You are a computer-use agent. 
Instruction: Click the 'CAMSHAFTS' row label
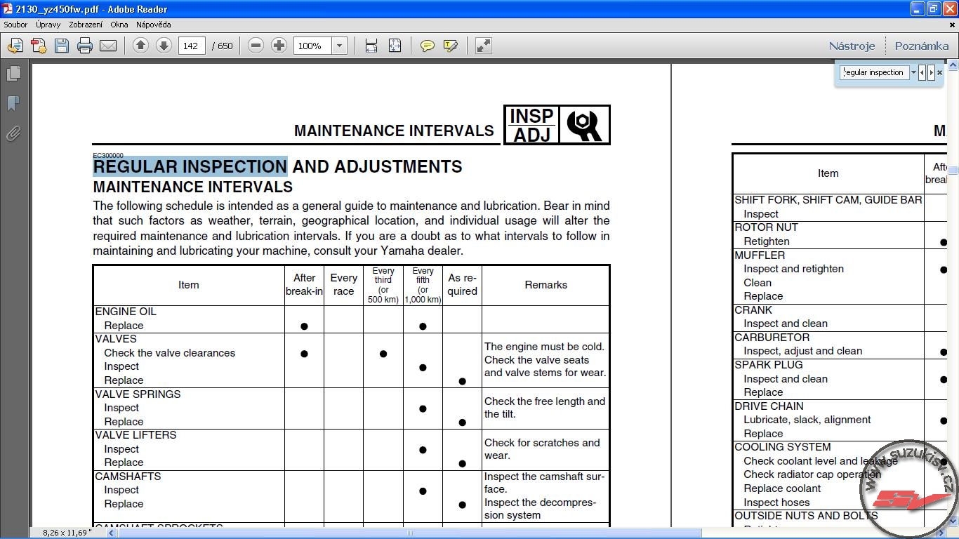coord(128,477)
